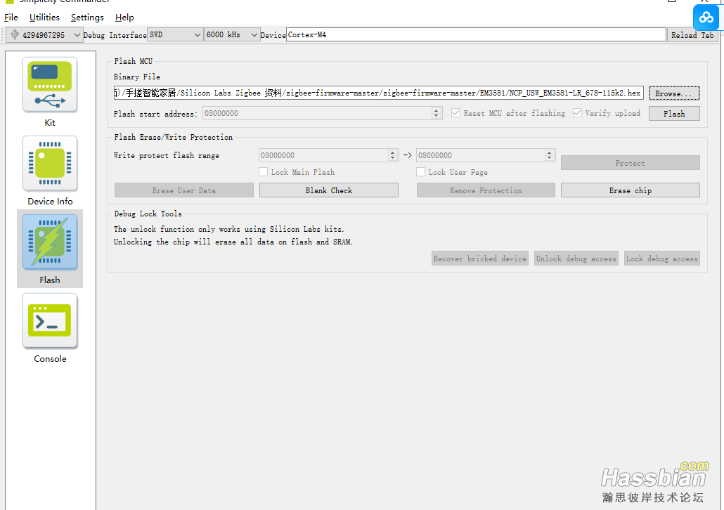724x510 pixels.
Task: Expand the adapter serial 4294967295 dropdown
Action: (x=45, y=35)
